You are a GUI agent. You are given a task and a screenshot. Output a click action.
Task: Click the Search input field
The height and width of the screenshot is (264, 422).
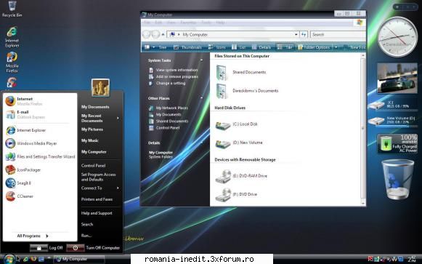(x=338, y=34)
